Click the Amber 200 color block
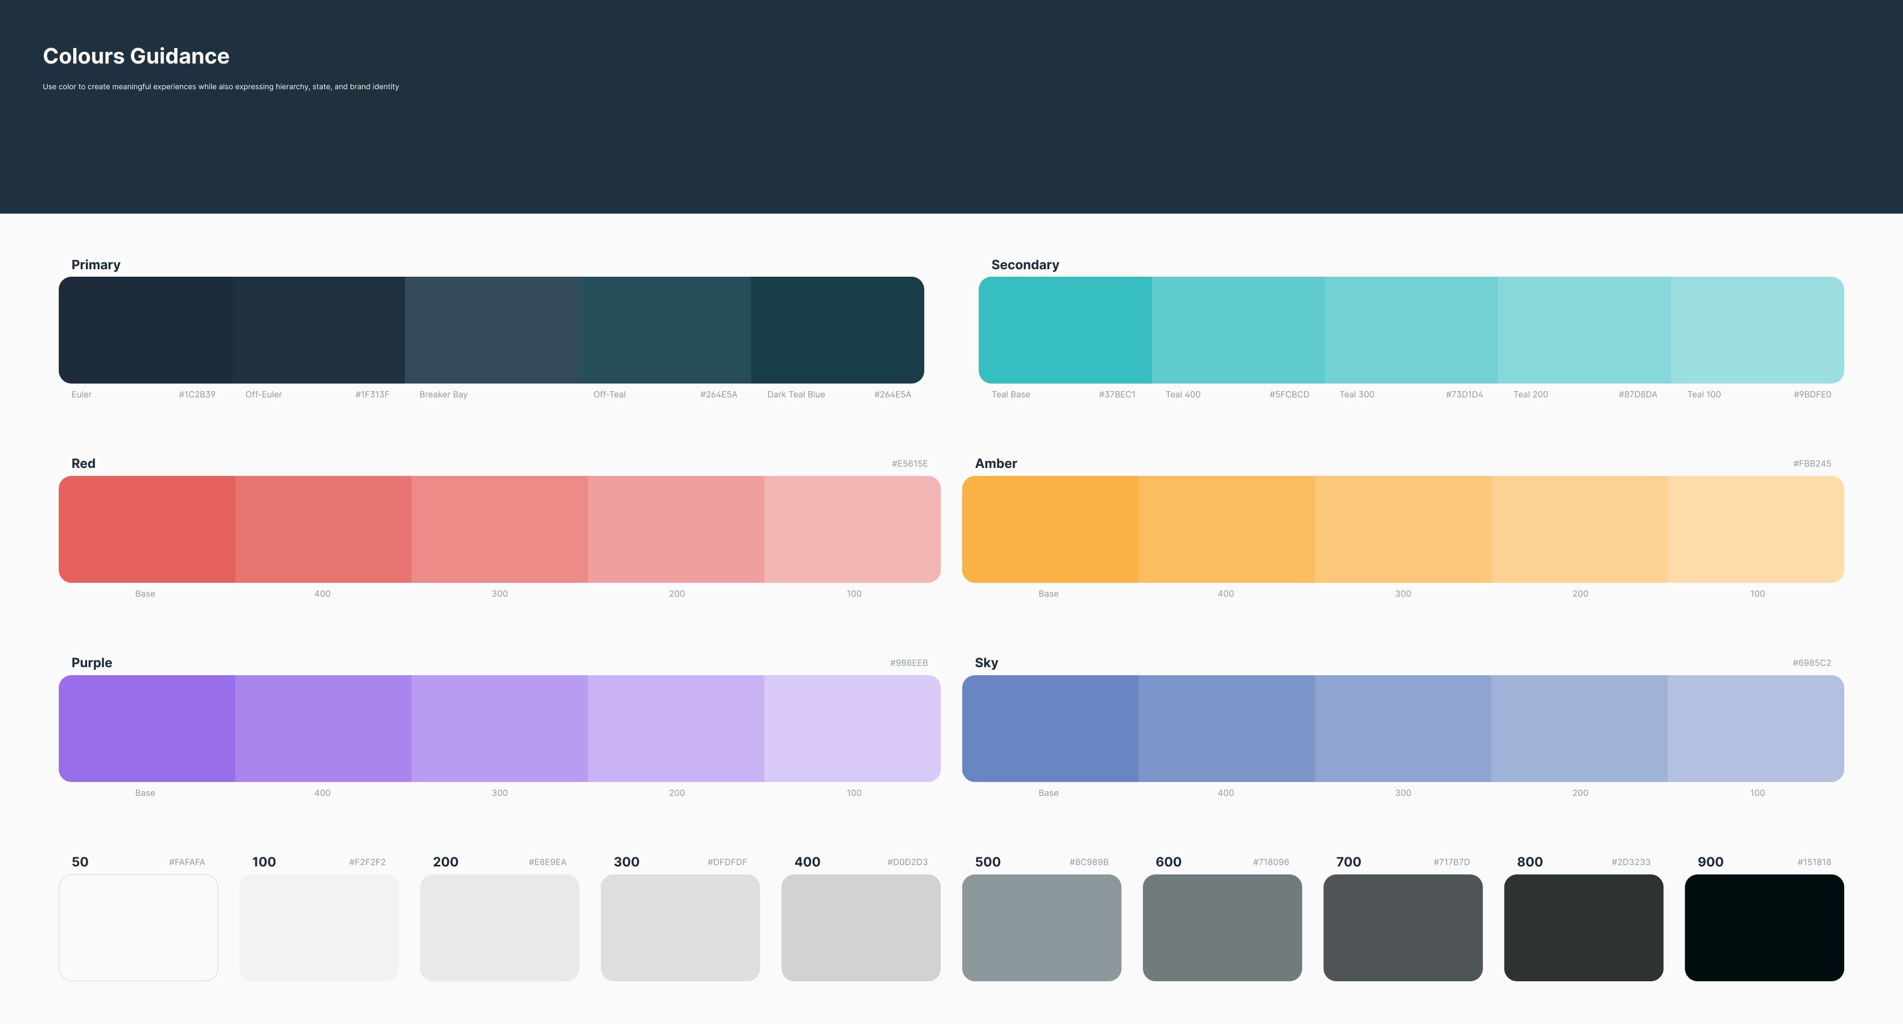The image size is (1903, 1024). click(1579, 529)
